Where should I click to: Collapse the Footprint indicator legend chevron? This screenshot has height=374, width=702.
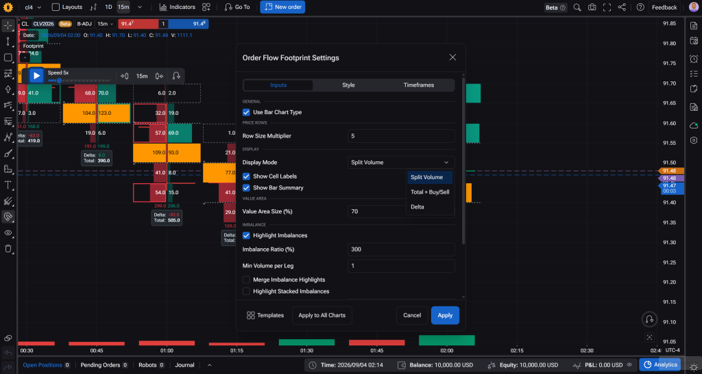pos(25,57)
